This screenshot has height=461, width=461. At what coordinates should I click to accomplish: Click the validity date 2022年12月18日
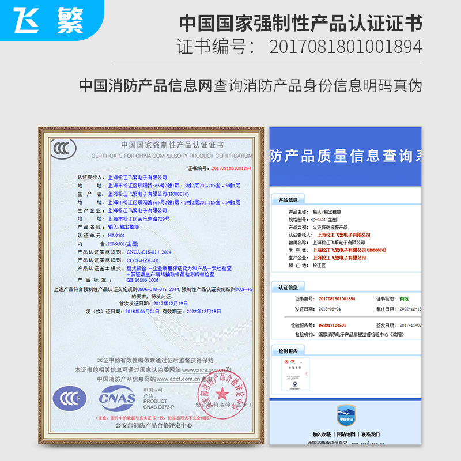click(203, 311)
